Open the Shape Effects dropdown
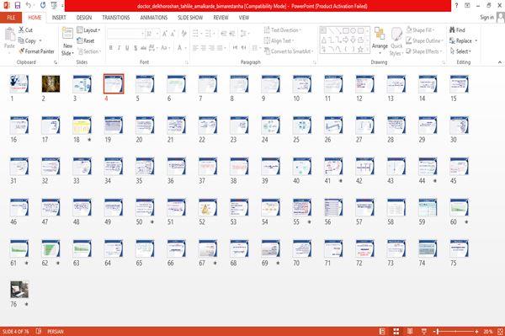The image size is (505, 336). click(x=424, y=51)
